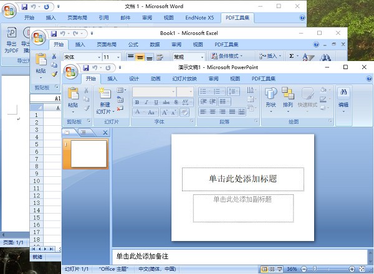The height and width of the screenshot is (274, 374).
Task: Select slide 1 thumbnail in slide panel
Action: tap(88, 153)
